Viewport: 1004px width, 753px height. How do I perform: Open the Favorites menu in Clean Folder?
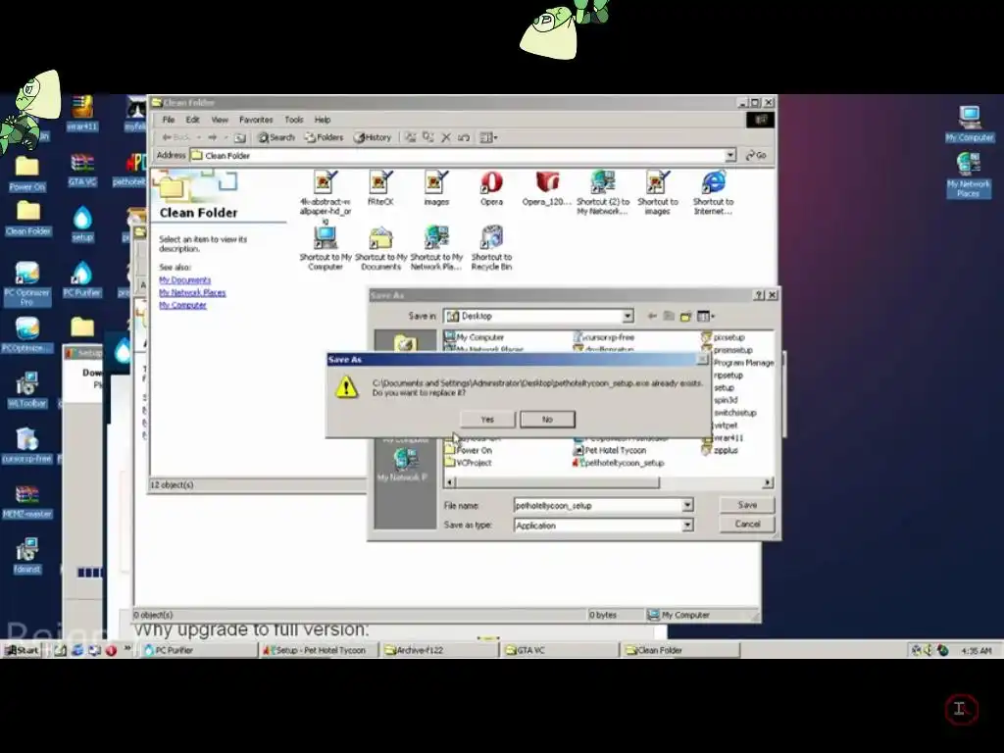[x=256, y=120]
